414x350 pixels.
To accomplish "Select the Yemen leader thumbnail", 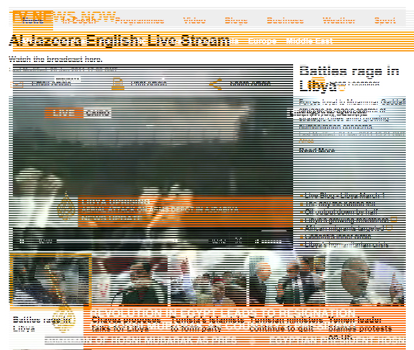I will (366, 280).
